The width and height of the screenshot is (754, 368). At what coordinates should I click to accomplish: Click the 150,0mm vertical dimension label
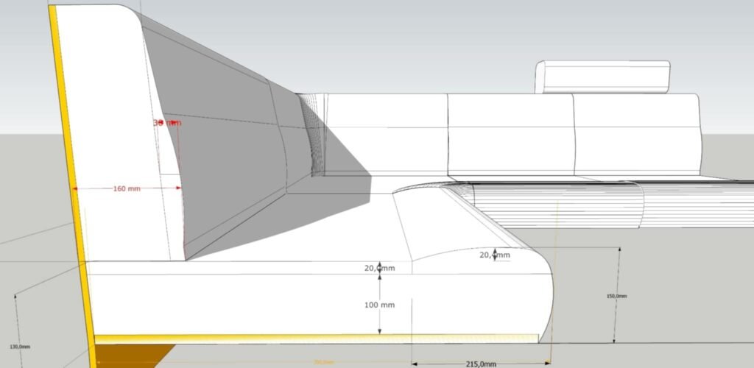(x=616, y=296)
